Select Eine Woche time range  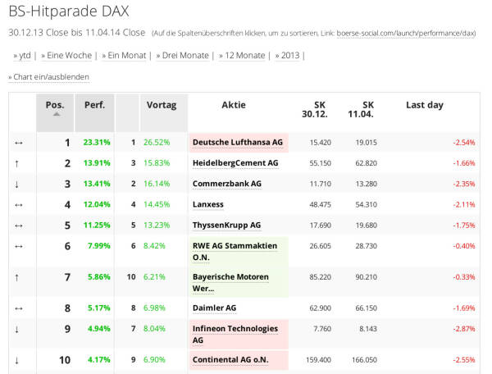67,55
